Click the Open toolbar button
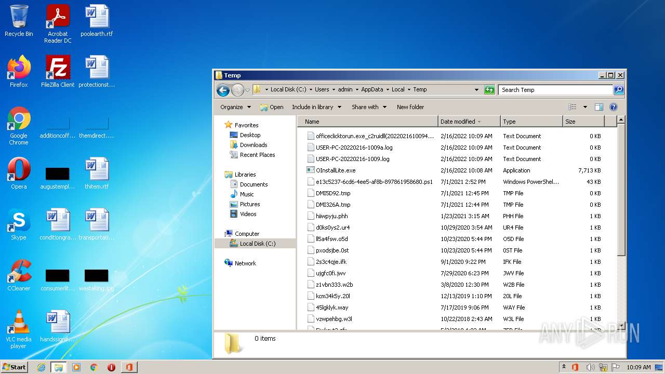The width and height of the screenshot is (665, 374). 272,107
